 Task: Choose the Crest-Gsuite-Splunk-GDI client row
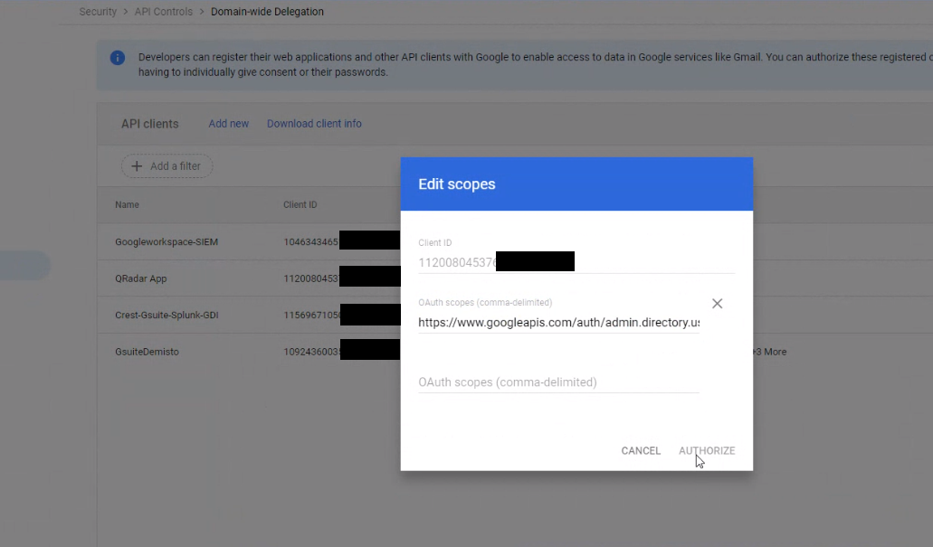point(167,316)
